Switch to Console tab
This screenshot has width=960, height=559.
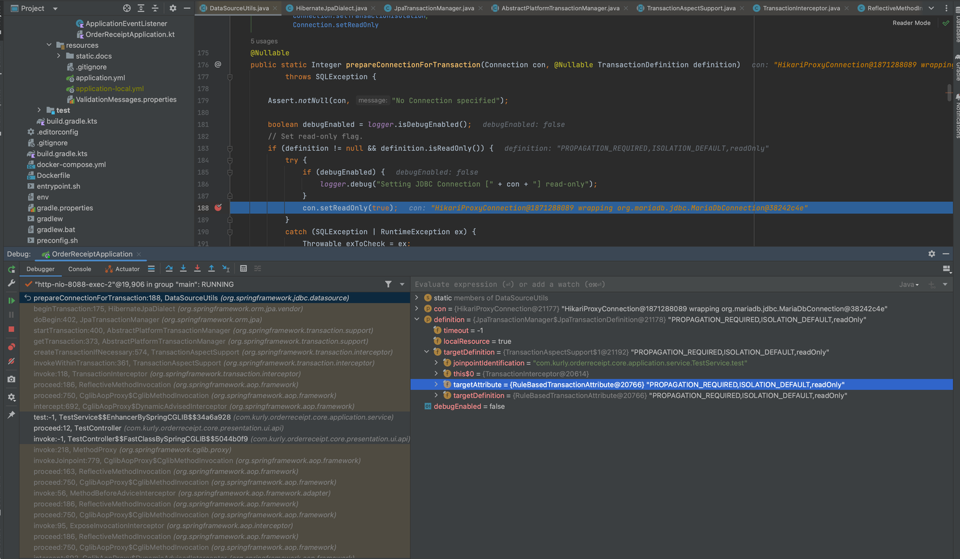click(80, 269)
